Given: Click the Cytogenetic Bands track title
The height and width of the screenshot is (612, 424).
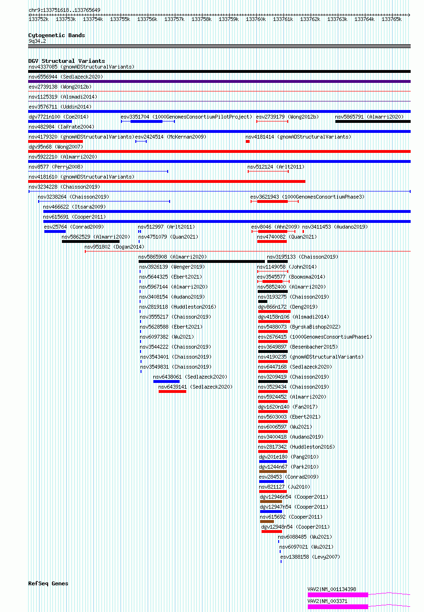Looking at the screenshot, I should [x=57, y=35].
